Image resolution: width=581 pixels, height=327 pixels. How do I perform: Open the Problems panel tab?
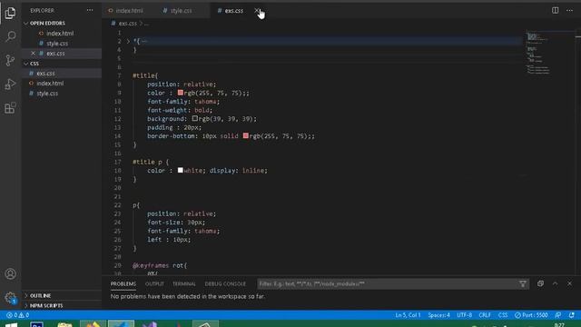123,283
